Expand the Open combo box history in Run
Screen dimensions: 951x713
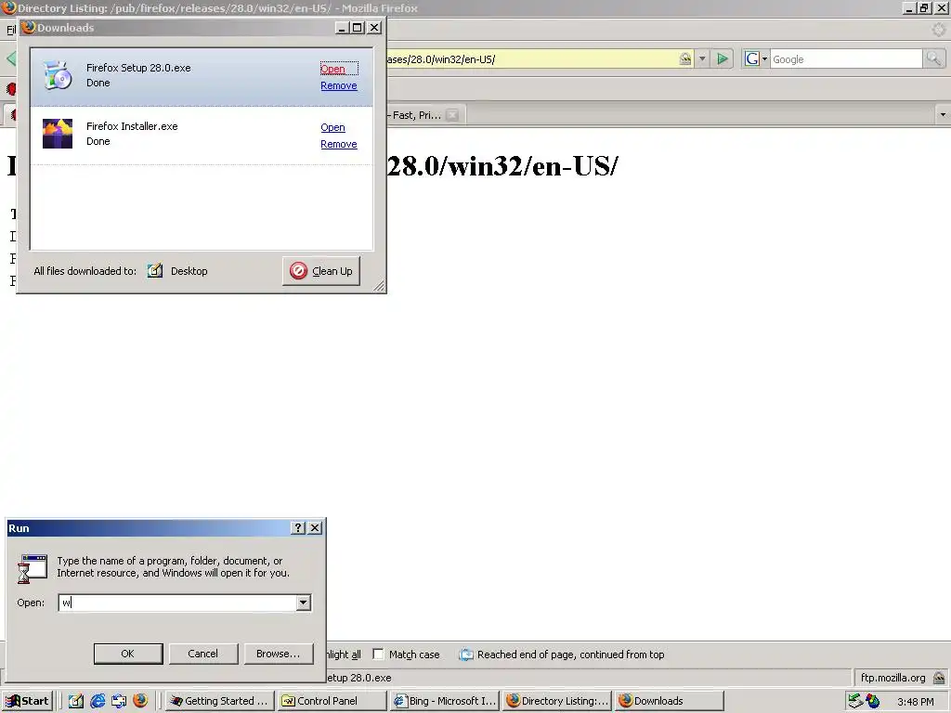click(x=304, y=603)
